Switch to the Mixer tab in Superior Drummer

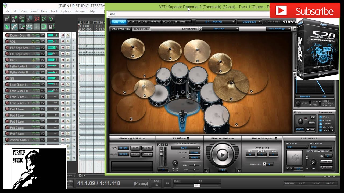click(131, 22)
